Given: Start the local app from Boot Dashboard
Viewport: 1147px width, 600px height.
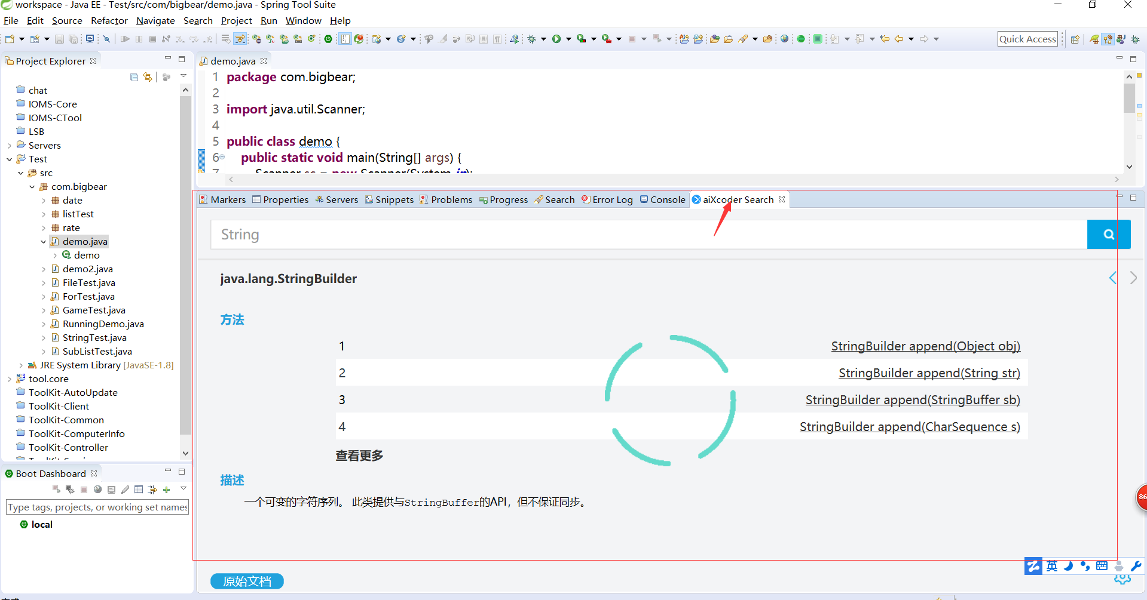Looking at the screenshot, I should pos(55,489).
